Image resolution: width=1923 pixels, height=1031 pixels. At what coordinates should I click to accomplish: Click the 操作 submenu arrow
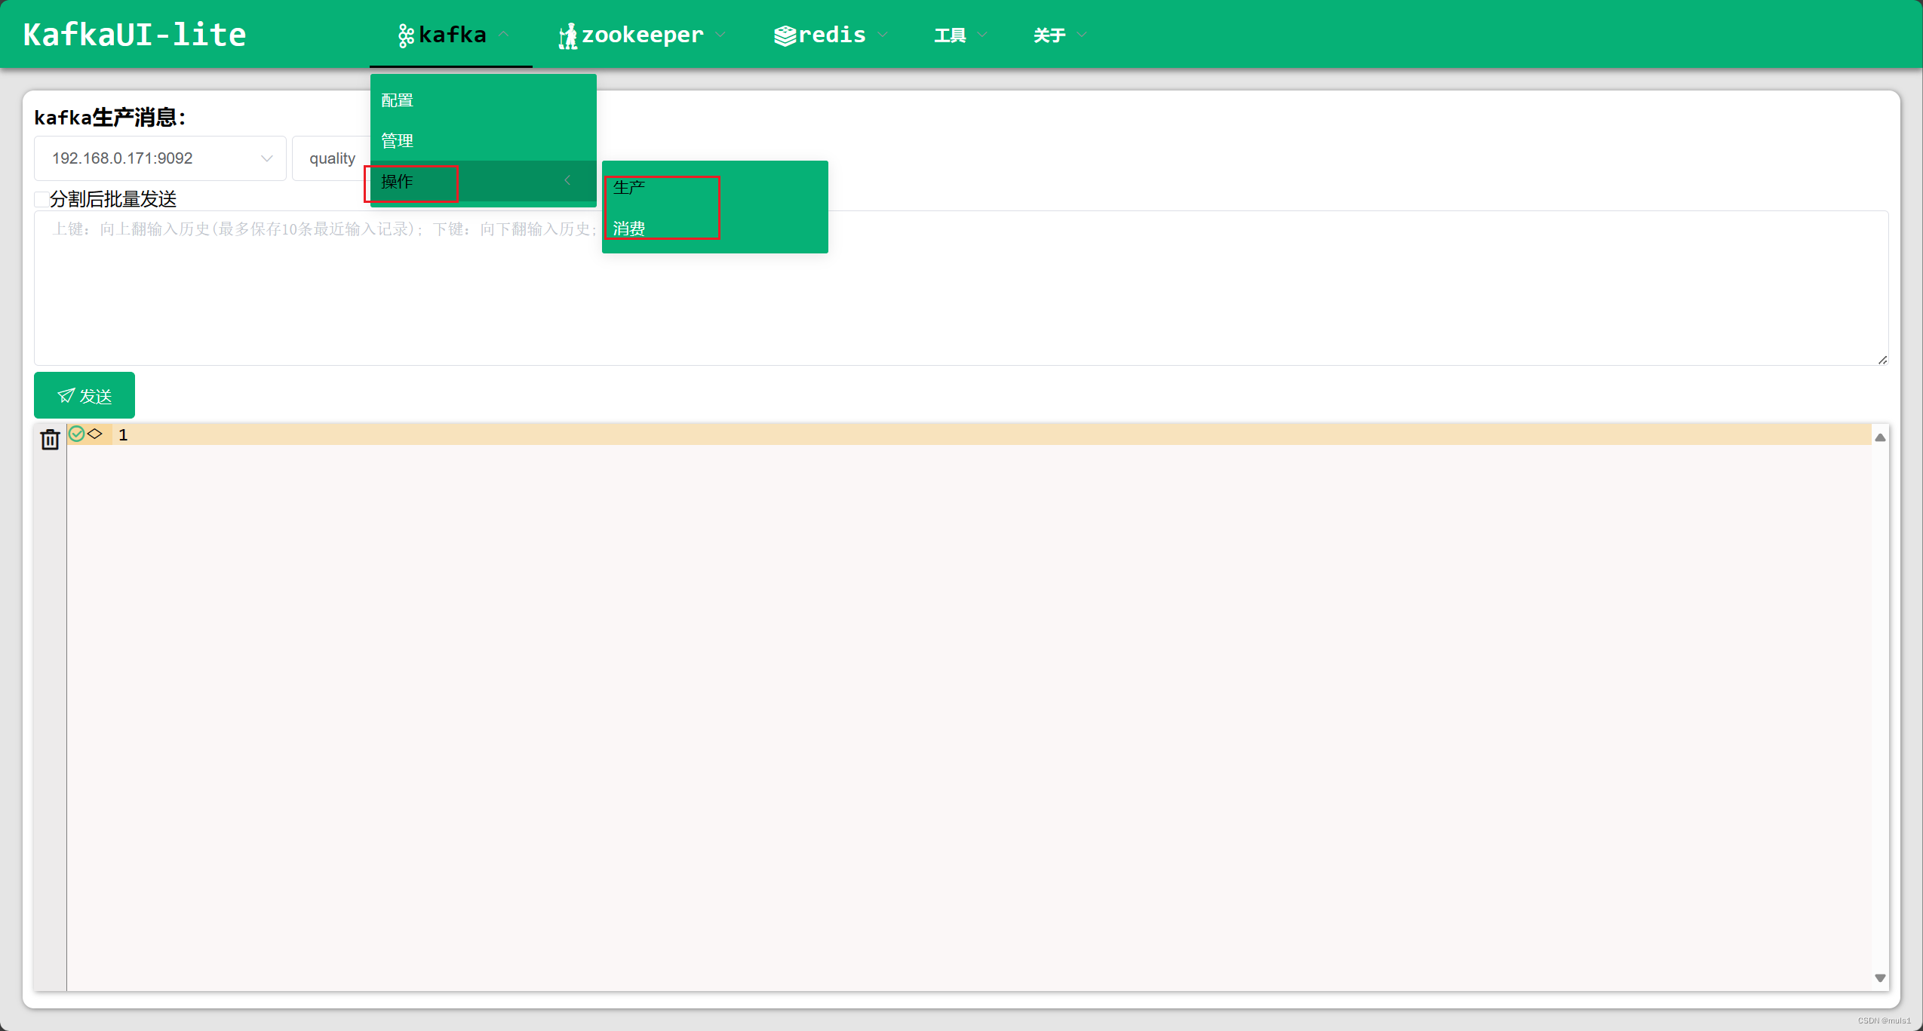567,180
